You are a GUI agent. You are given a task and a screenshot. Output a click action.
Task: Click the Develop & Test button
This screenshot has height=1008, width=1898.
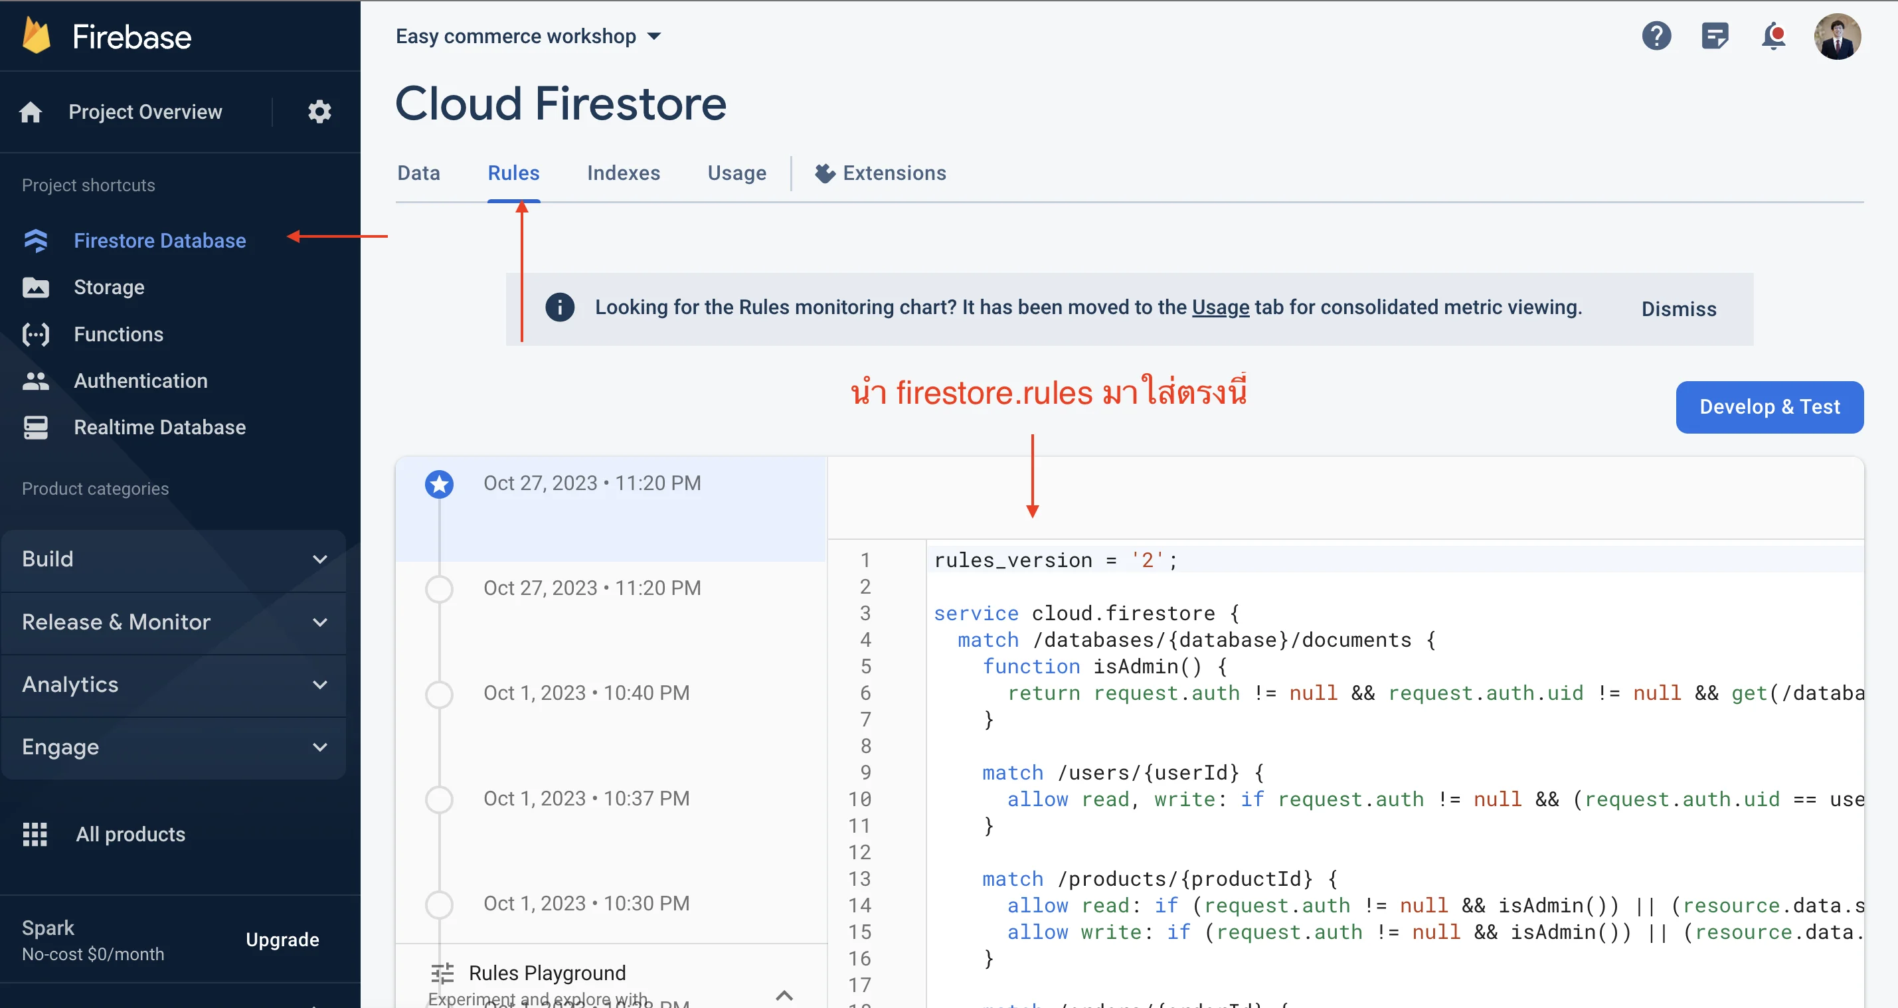click(1769, 408)
